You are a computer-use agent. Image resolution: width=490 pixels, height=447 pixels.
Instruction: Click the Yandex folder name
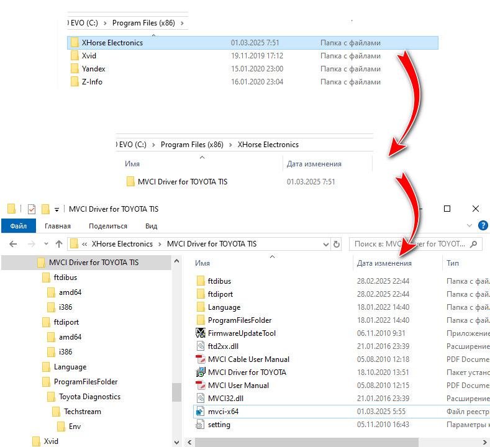click(93, 69)
